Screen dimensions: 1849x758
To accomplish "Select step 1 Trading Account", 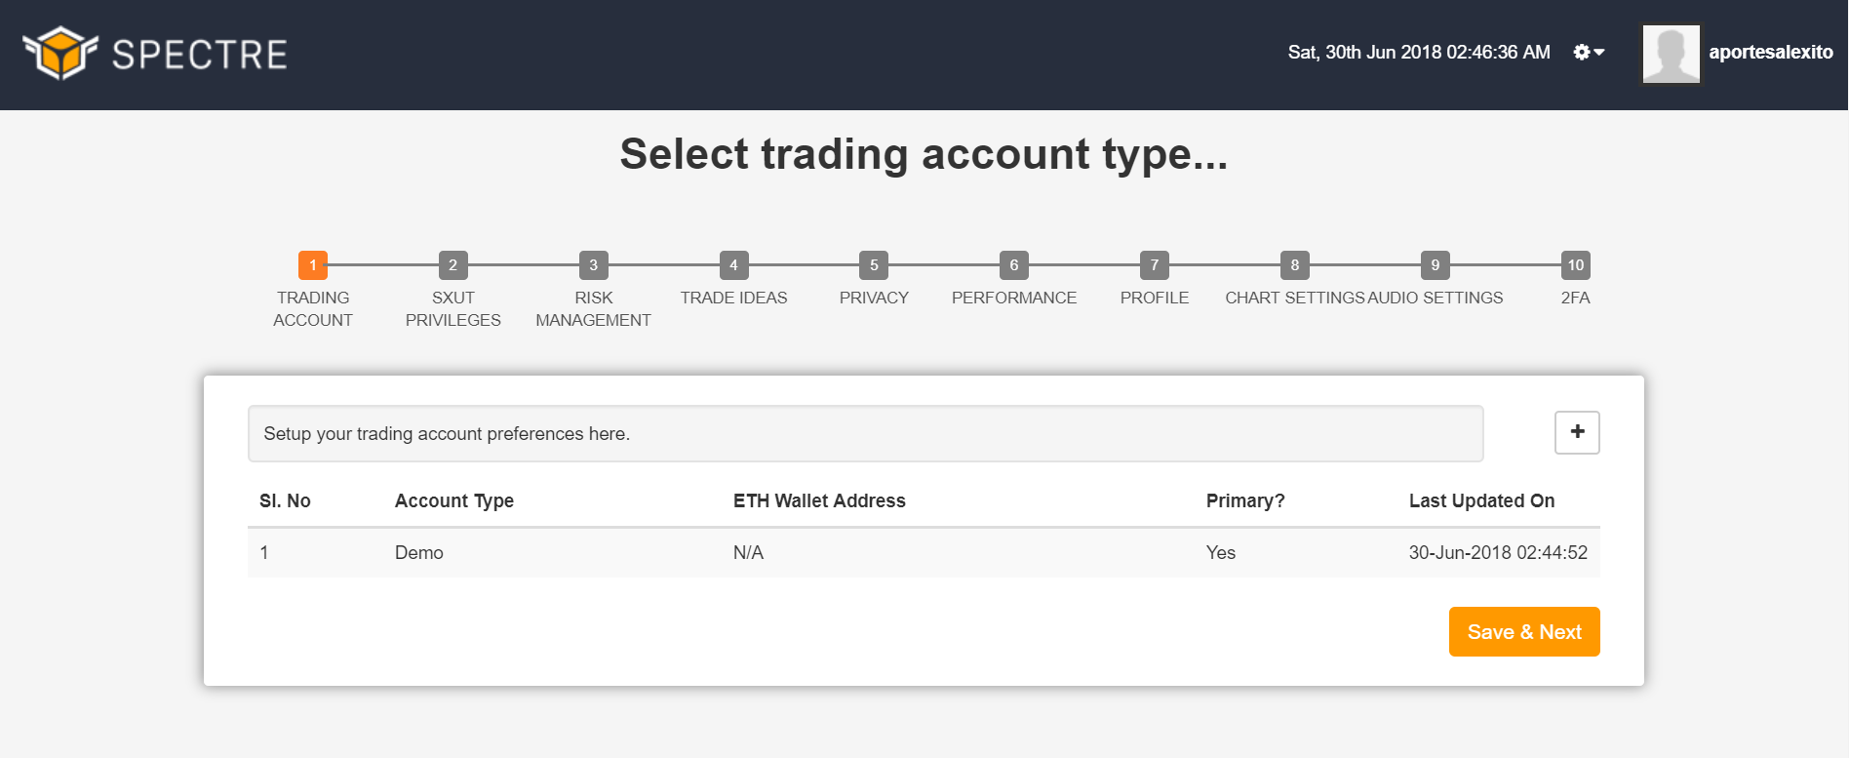I will pos(313,264).
